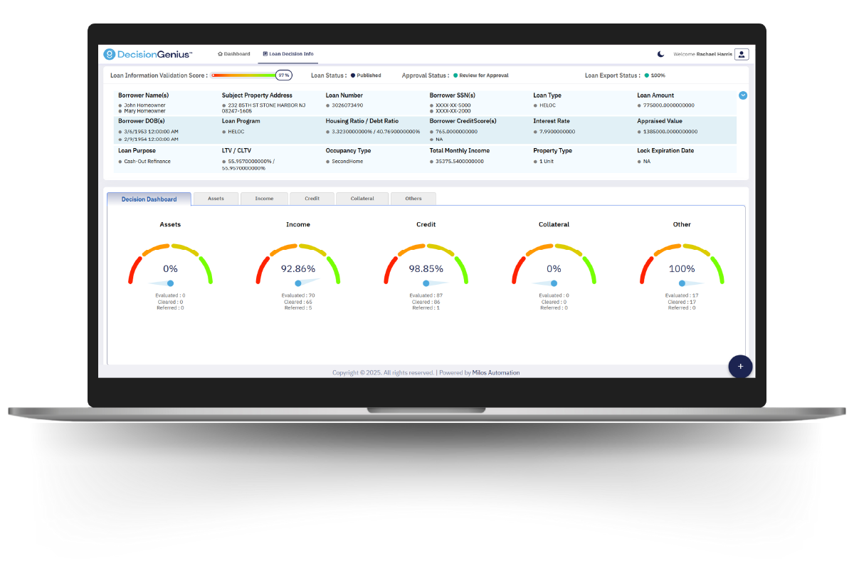Toggle dark mode moon icon
The width and height of the screenshot is (854, 561).
point(660,54)
